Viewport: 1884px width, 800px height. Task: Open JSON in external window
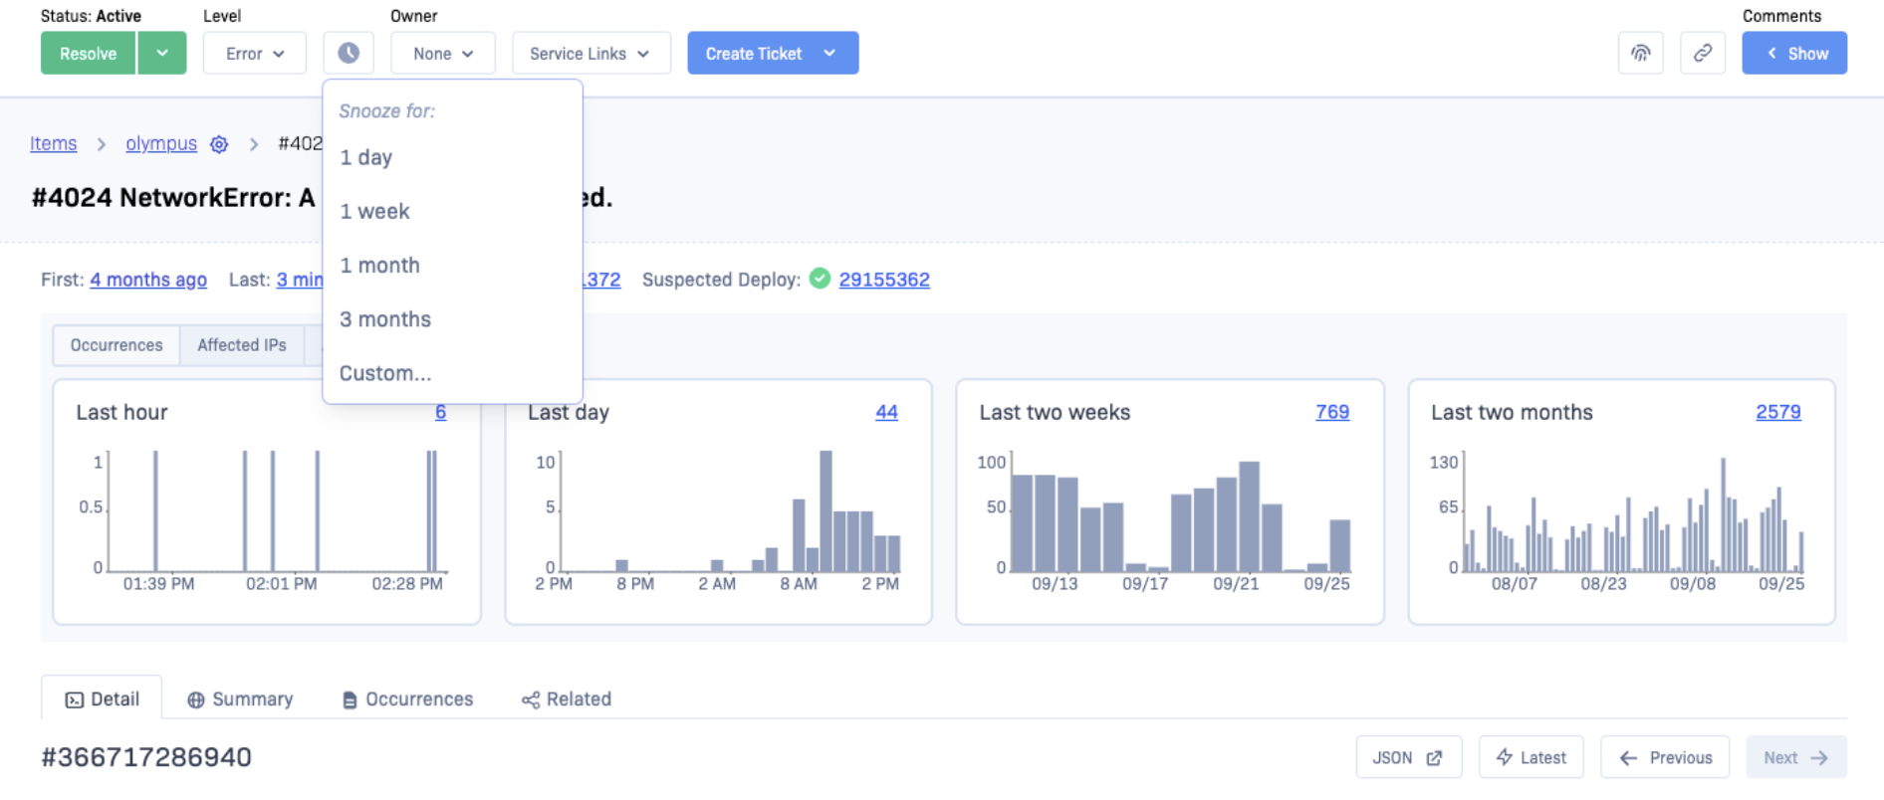pyautogui.click(x=1407, y=757)
